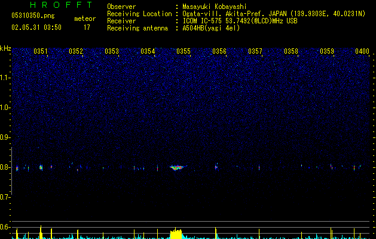The image size is (376, 239).
Task: Select the file name 05310350.png
Action: click(x=33, y=16)
